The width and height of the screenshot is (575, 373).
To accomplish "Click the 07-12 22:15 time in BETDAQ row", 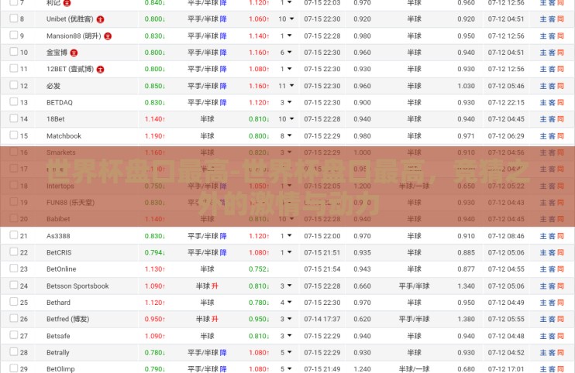I will 506,102.
